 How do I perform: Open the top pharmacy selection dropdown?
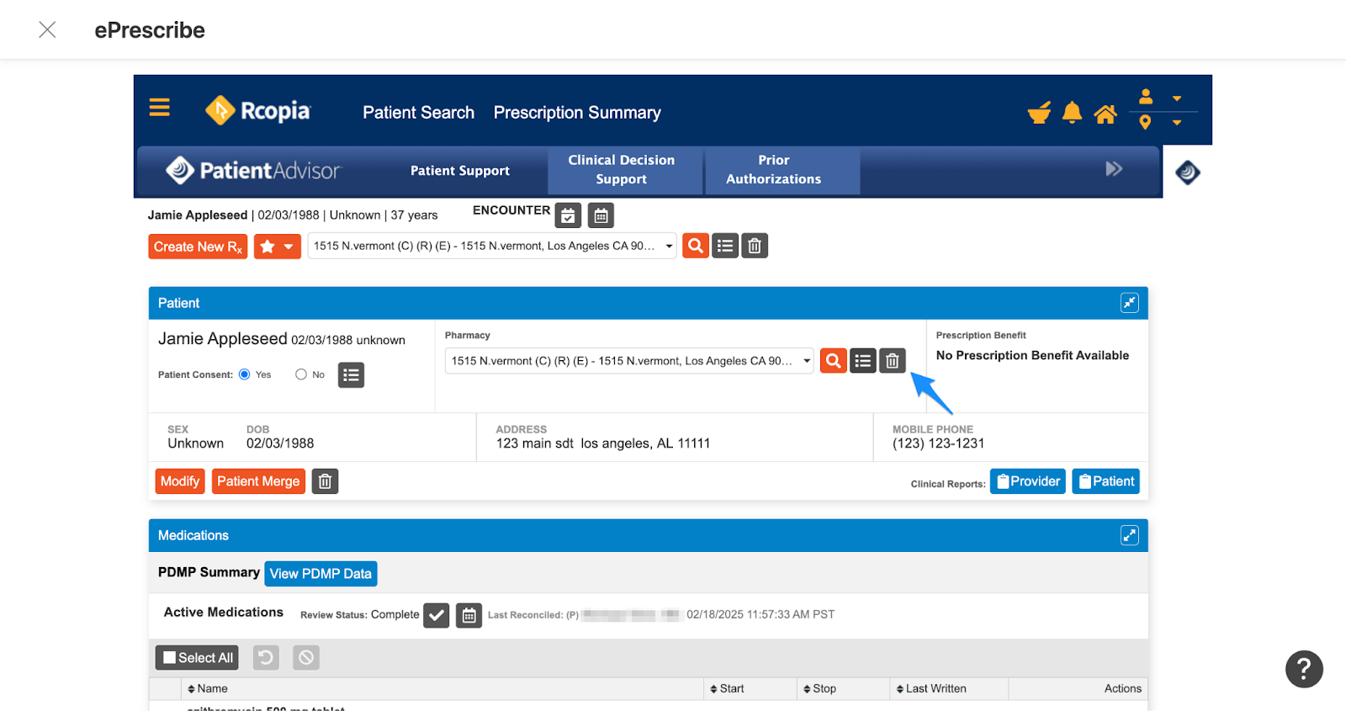tap(492, 246)
